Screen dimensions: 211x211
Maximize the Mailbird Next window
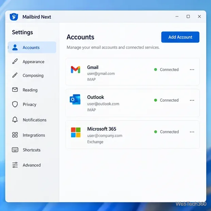tap(188, 17)
